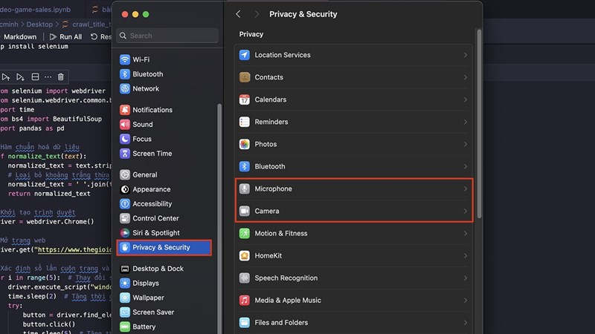Expand Reminders row chevron
The image size is (595, 334).
(466, 122)
